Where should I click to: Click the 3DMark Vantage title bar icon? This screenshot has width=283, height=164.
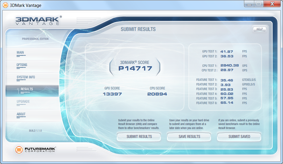click(5, 5)
